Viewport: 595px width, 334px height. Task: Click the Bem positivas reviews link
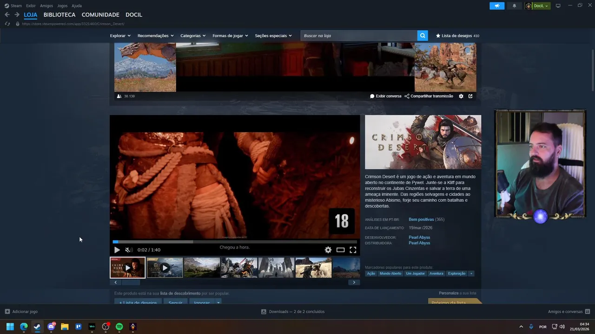[x=421, y=219]
